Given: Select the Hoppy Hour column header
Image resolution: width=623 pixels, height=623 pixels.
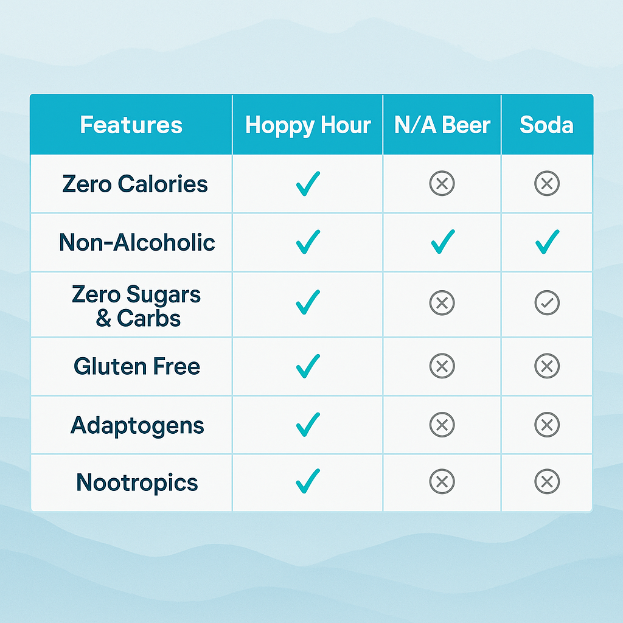Looking at the screenshot, I should coord(308,125).
